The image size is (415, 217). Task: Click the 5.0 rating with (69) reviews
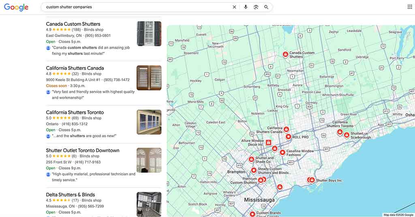(x=62, y=118)
